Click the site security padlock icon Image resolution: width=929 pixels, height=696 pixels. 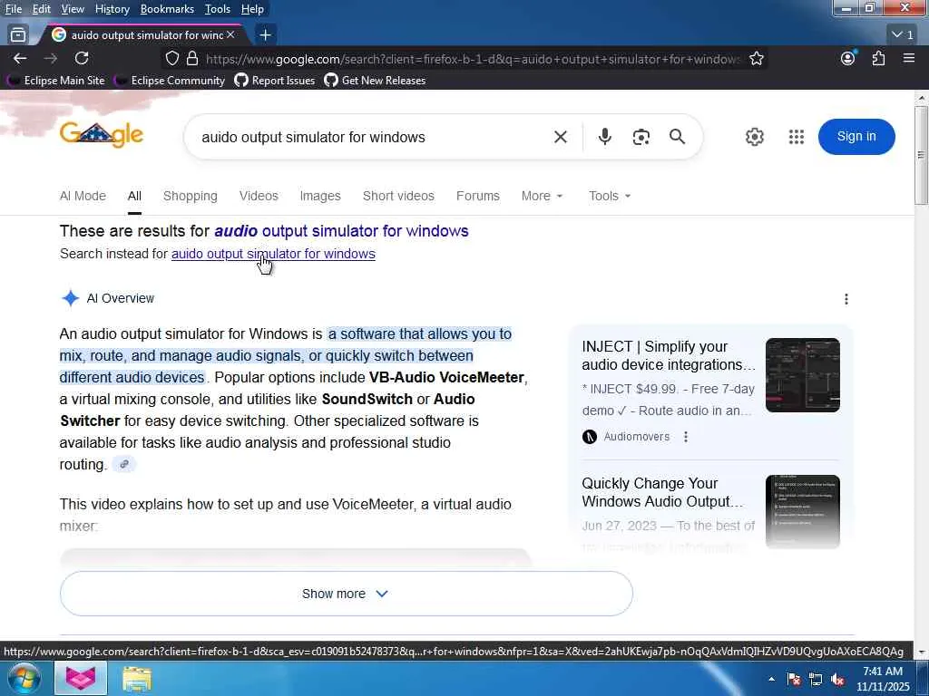192,59
